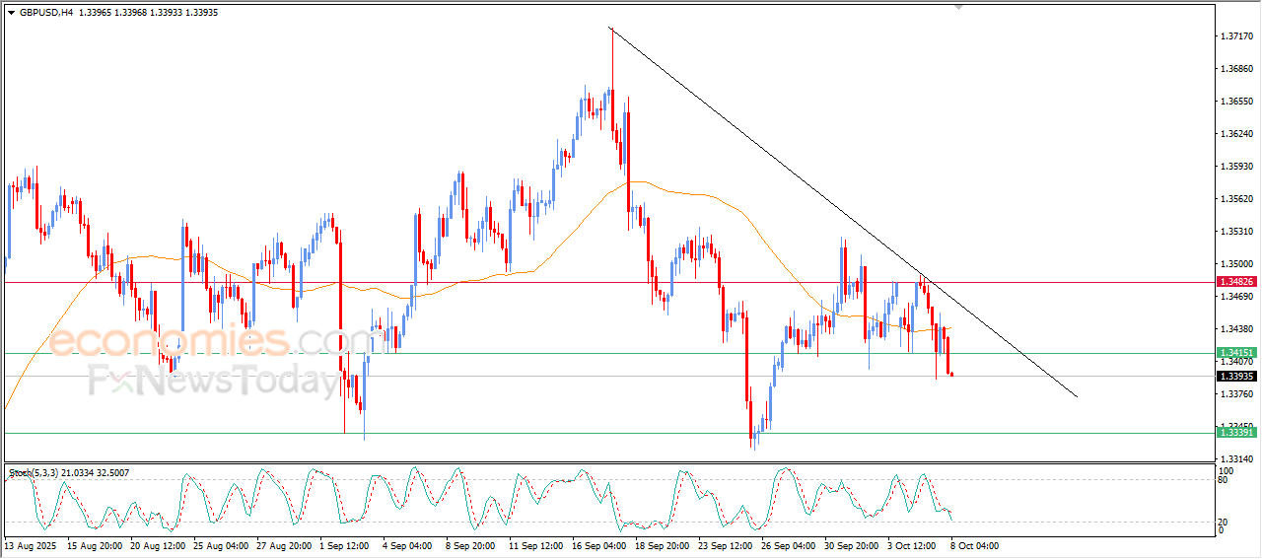Select the orange moving average line
Screen dimensions: 1262x559
[x=690, y=192]
